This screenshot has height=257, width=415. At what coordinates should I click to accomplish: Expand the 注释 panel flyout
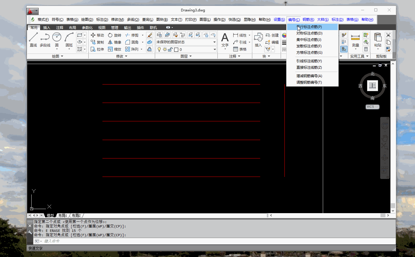point(235,56)
